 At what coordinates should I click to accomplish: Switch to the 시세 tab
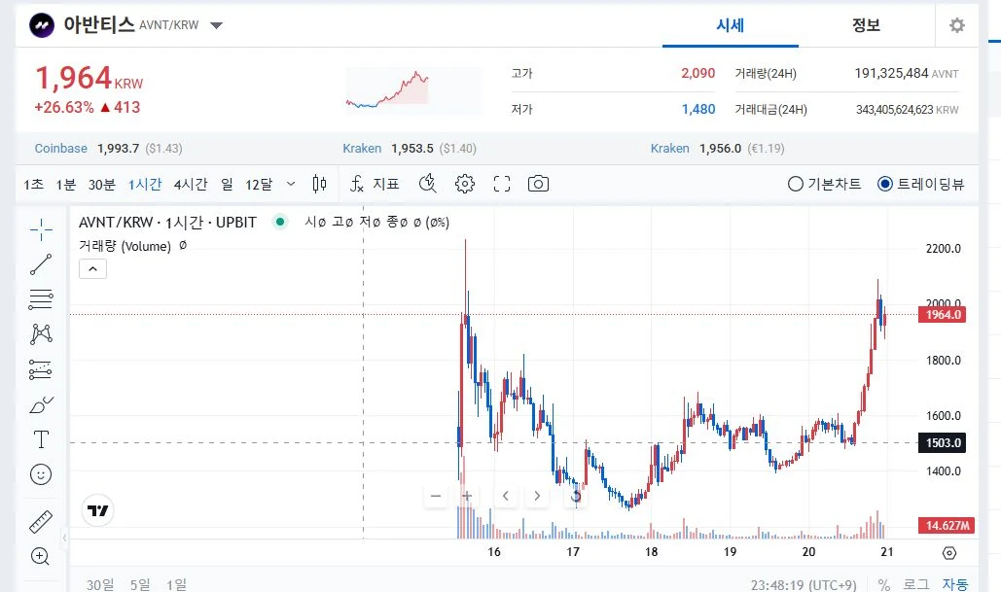731,25
